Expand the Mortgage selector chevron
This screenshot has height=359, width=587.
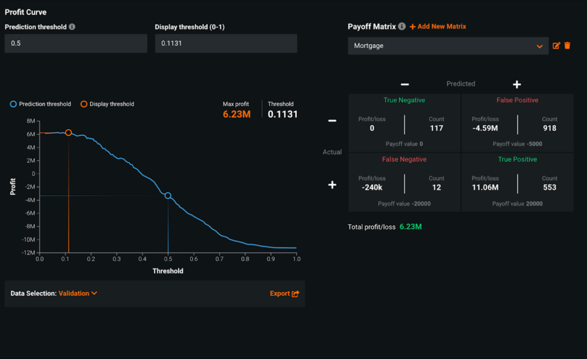[539, 46]
